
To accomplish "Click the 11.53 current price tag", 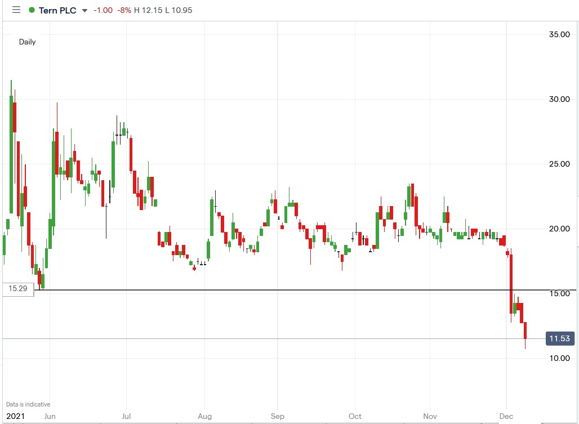I will 559,338.
